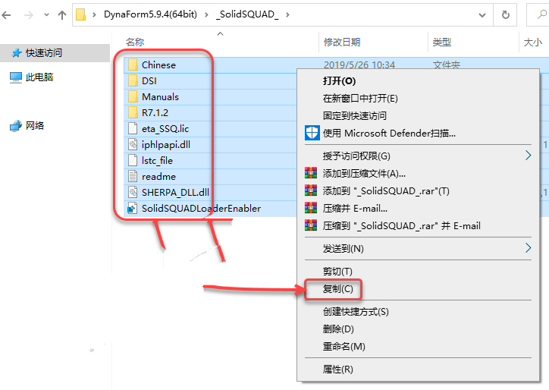
Task: Select the lstc_file file name
Action: coord(157,161)
